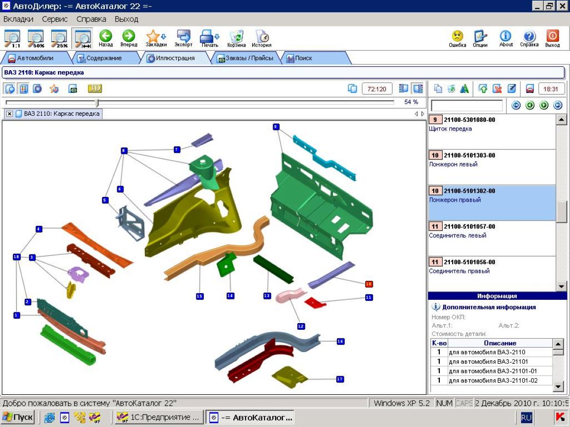Screen dimensions: 570x427
Task: Jump to first part with navigation button
Action: pyautogui.click(x=516, y=105)
